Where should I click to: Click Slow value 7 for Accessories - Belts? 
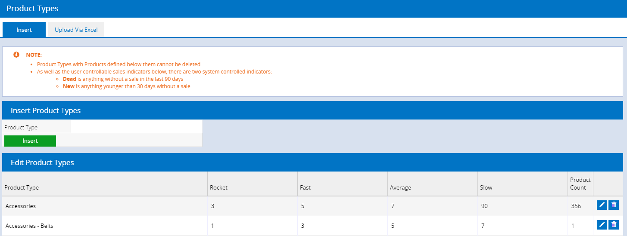click(x=483, y=226)
